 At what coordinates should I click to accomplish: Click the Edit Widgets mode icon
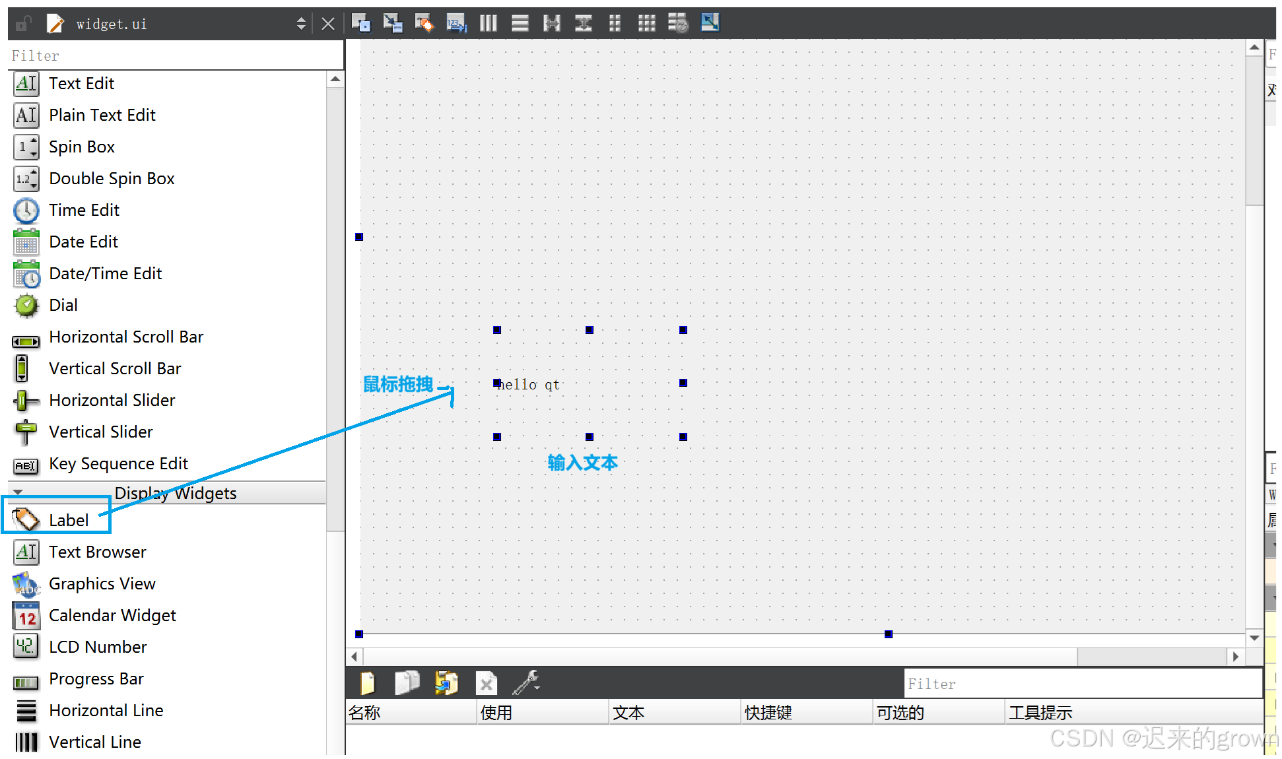tap(360, 23)
